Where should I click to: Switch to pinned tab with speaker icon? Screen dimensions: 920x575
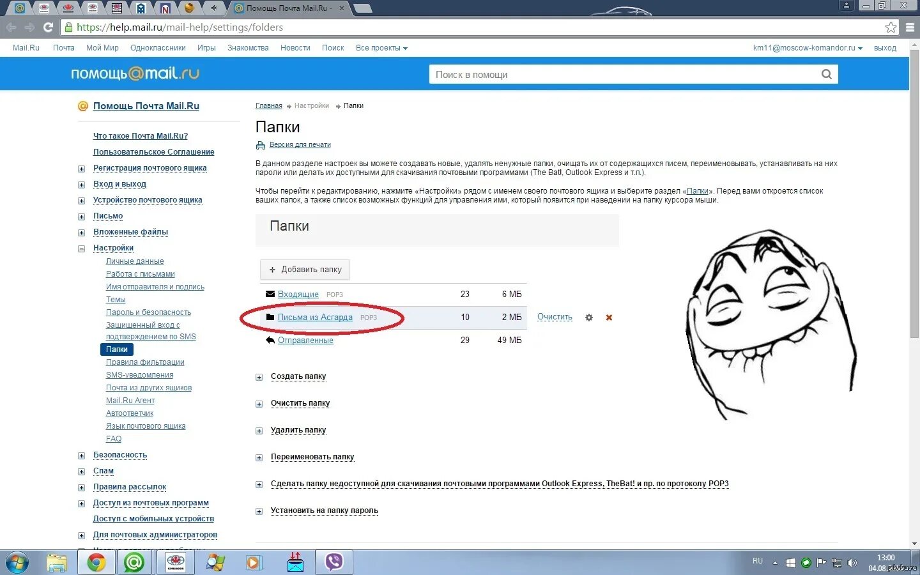click(x=214, y=8)
